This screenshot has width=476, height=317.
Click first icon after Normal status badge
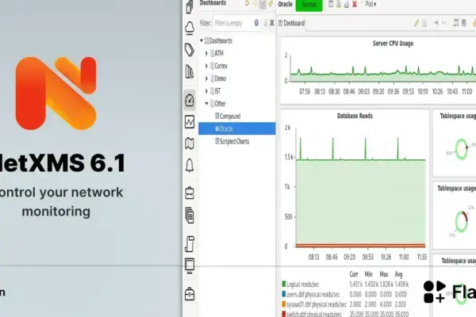(x=331, y=4)
